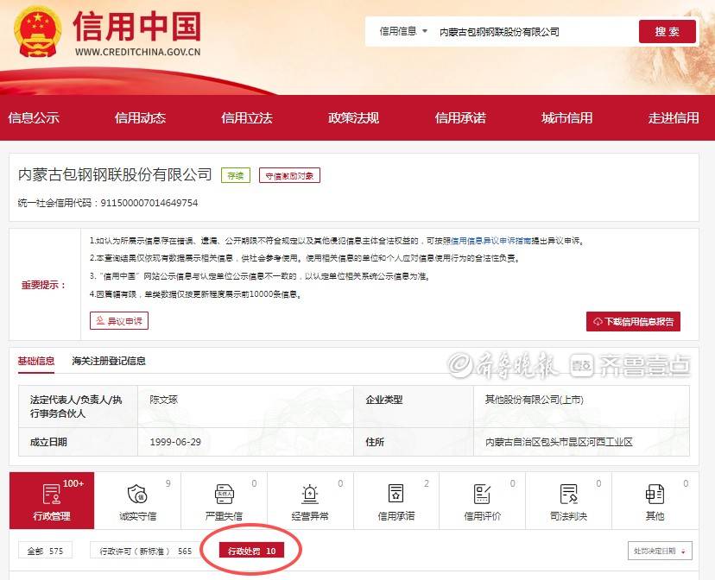Open 城市信用 in the navigation bar
Viewport: 715px width, 580px height.
pyautogui.click(x=566, y=118)
